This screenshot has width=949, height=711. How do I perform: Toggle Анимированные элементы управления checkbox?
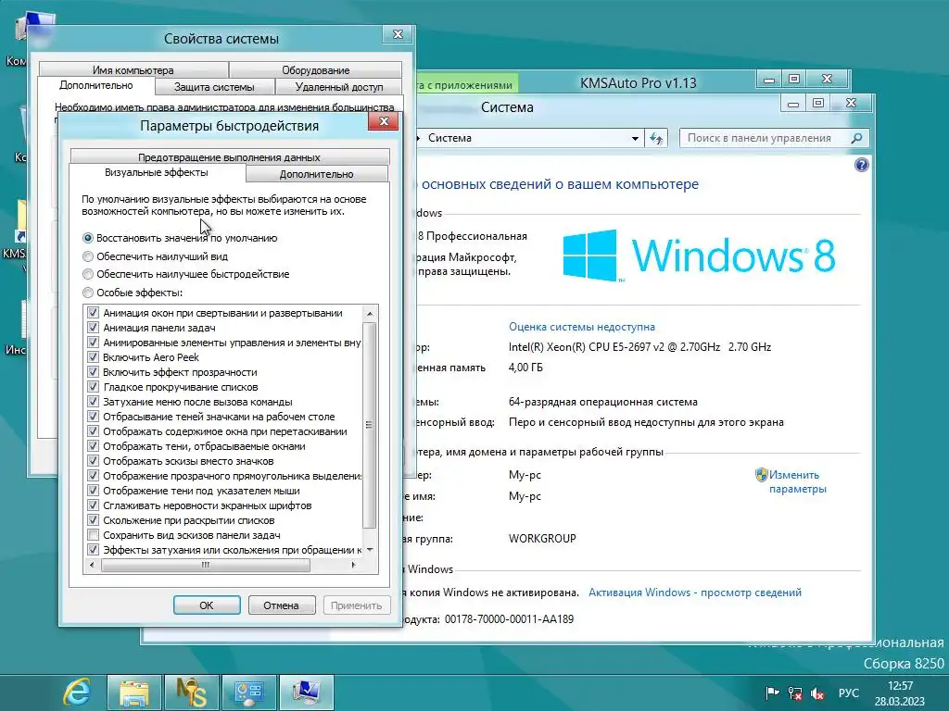pos(93,343)
